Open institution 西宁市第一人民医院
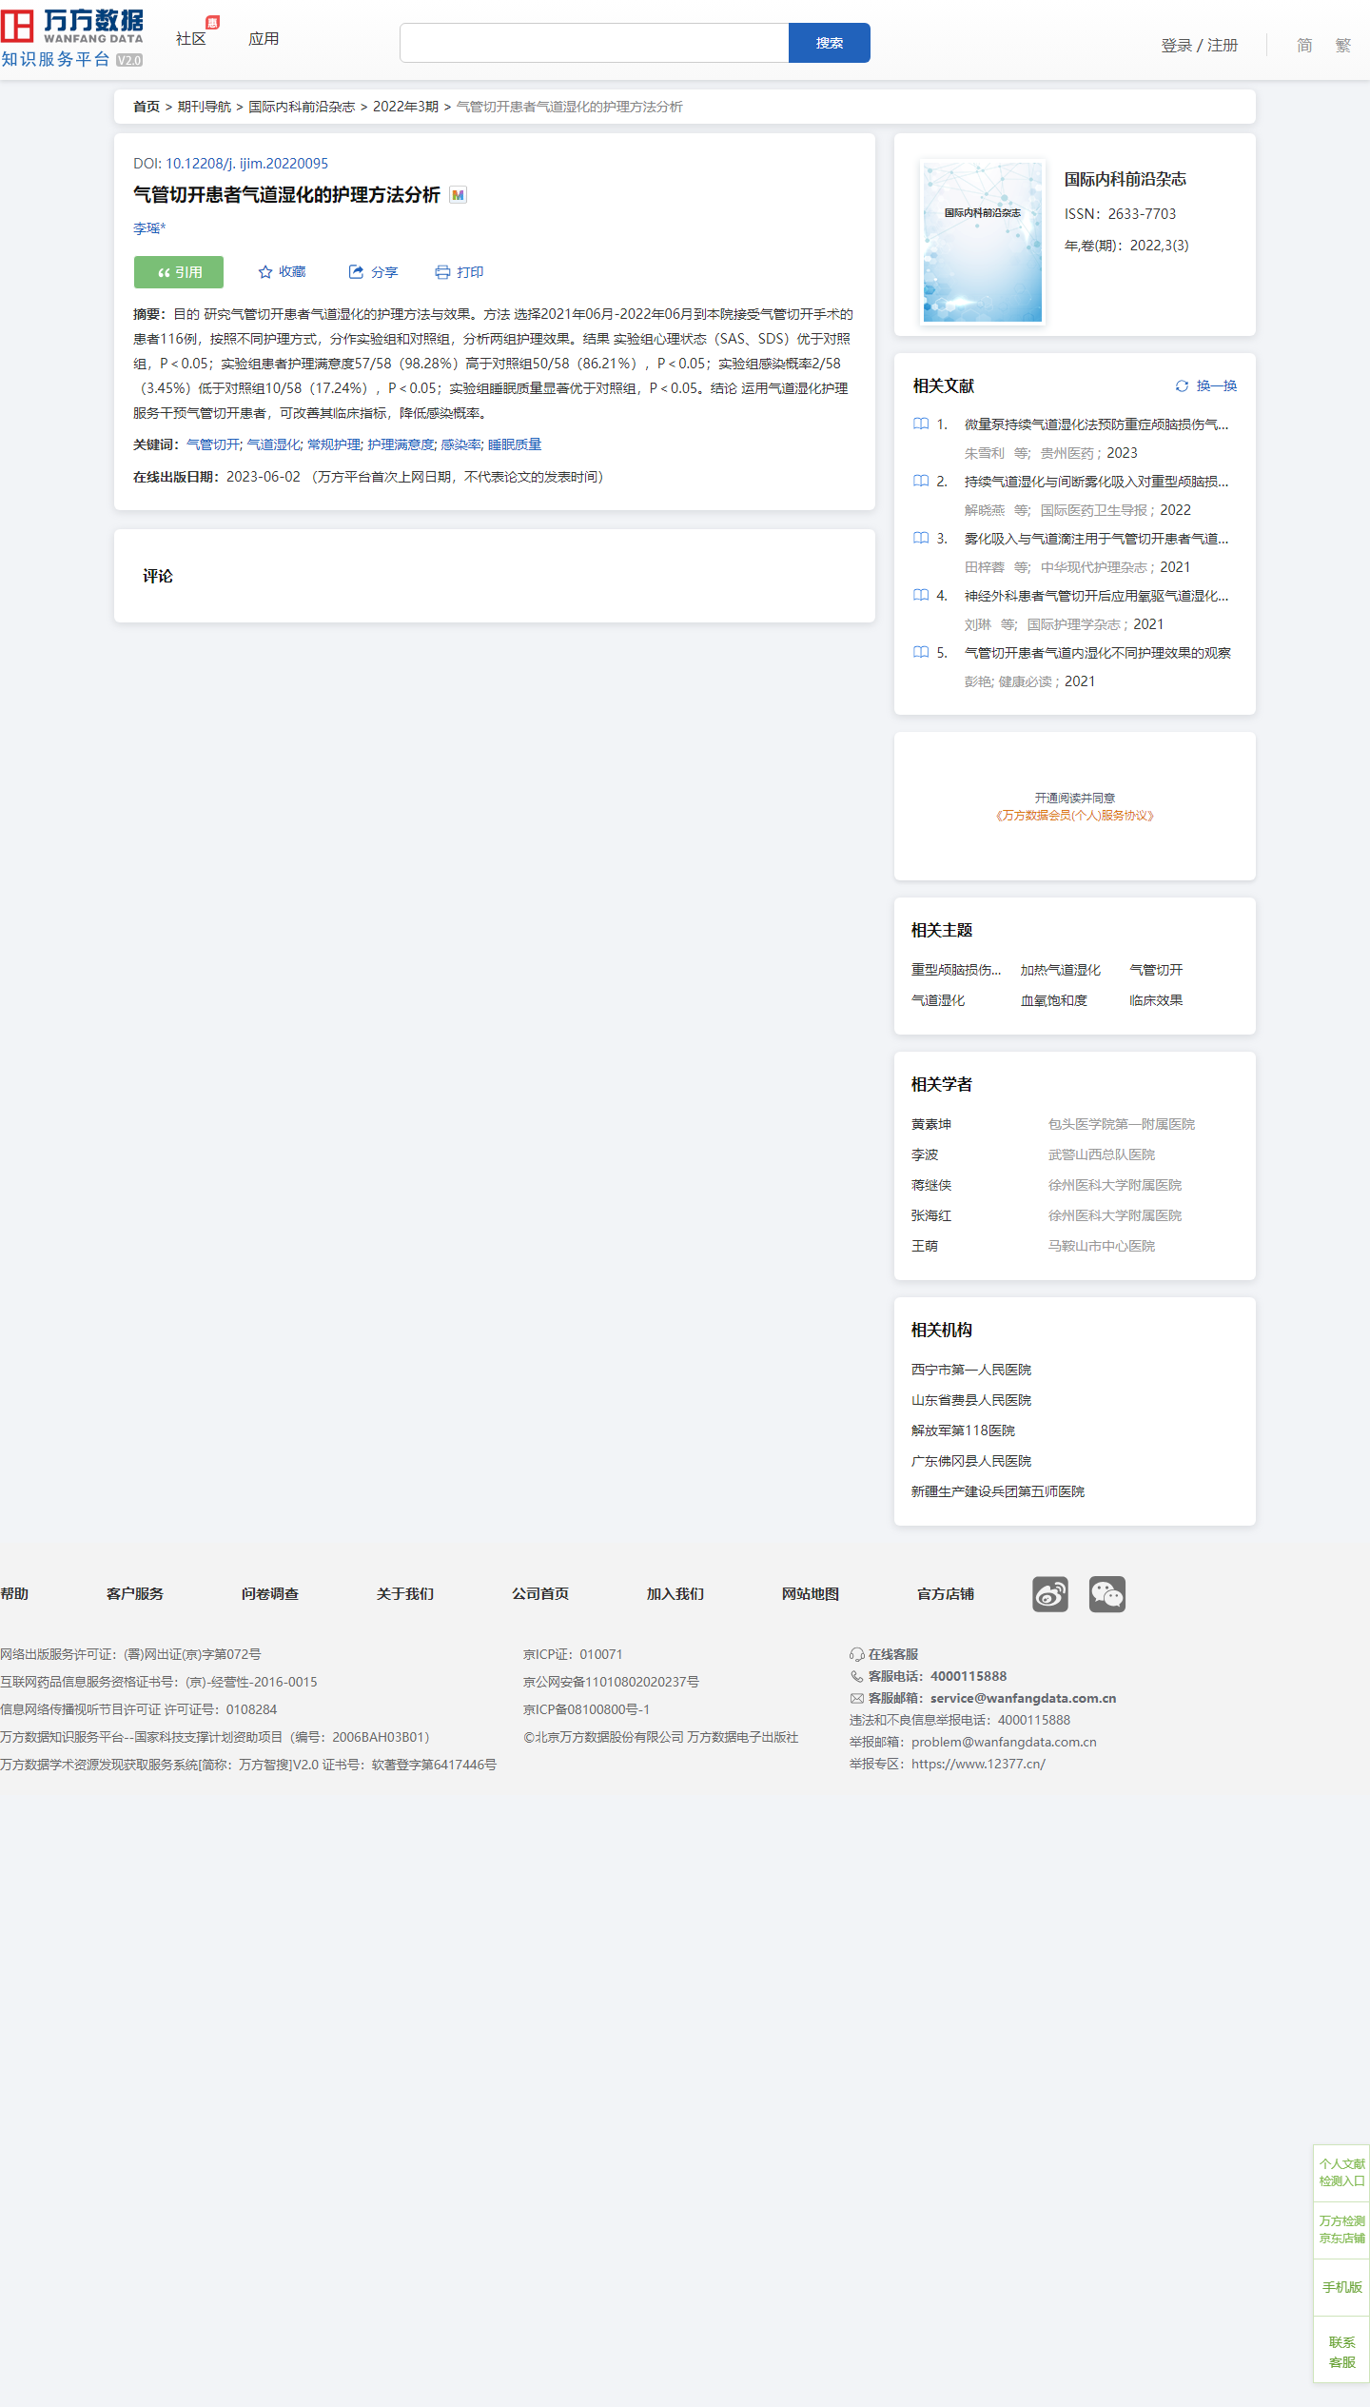The image size is (1370, 2407). click(971, 1369)
